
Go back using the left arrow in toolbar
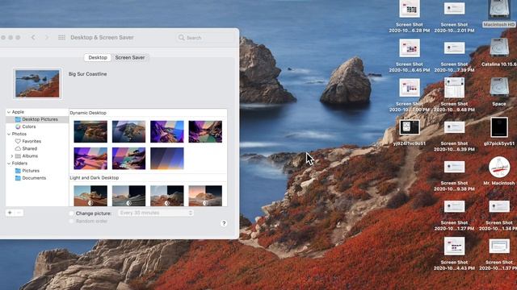pyautogui.click(x=33, y=38)
